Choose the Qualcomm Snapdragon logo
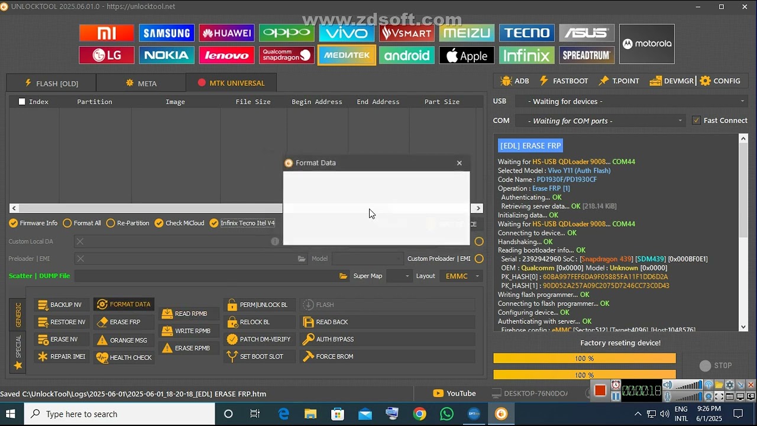The image size is (757, 426). pos(287,56)
